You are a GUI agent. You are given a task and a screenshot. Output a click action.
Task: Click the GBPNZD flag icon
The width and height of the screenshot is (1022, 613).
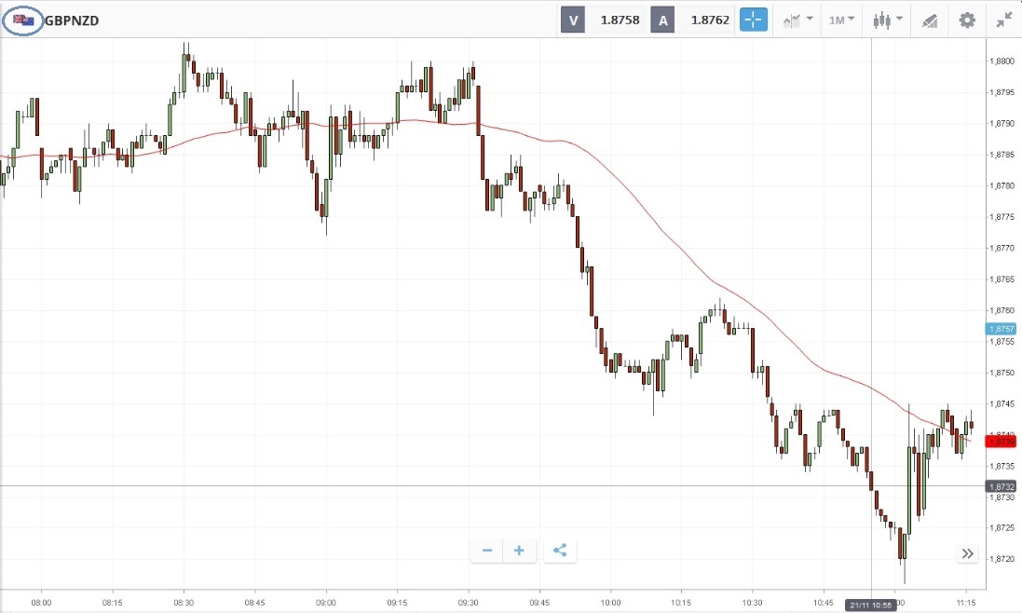coord(23,20)
